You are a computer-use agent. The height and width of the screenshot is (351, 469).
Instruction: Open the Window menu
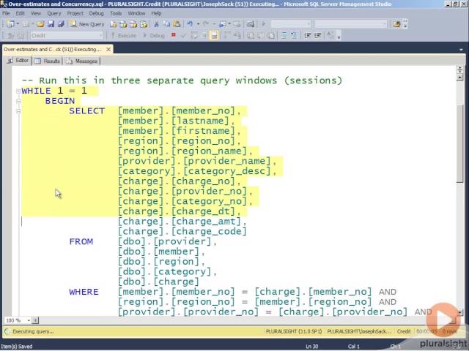click(x=136, y=13)
